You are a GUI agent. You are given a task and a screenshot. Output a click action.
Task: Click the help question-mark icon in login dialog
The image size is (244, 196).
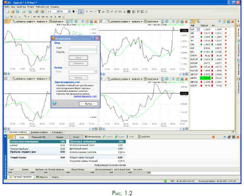55,103
